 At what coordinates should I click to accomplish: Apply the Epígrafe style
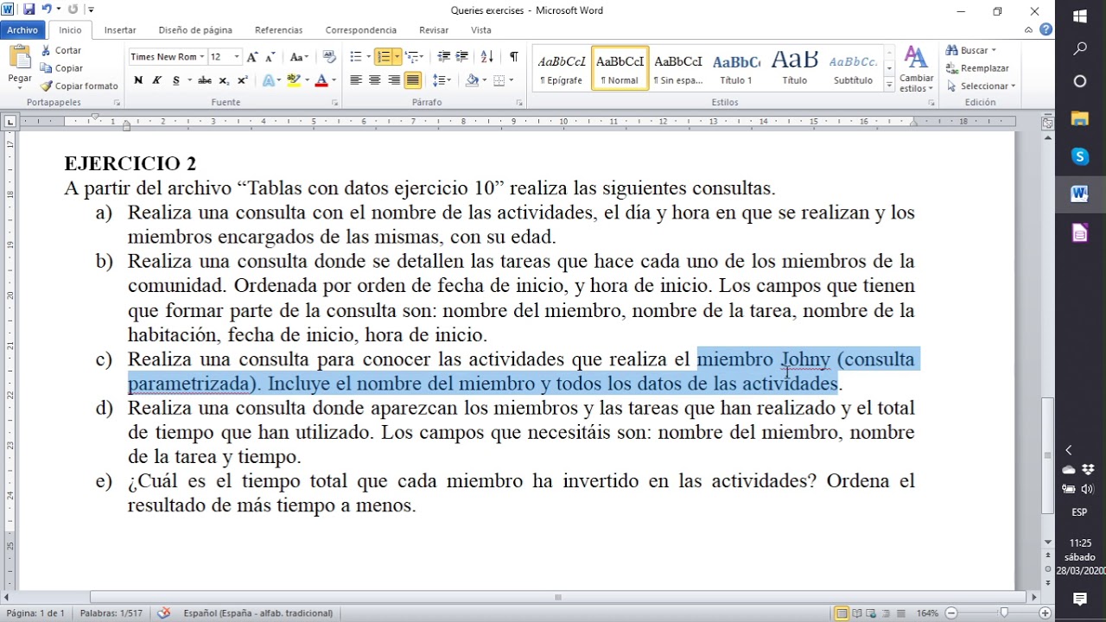562,68
